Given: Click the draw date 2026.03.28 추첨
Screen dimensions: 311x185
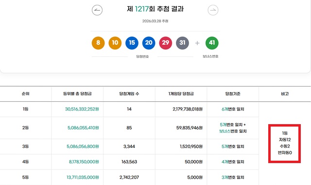Looking at the screenshot, I should pos(155,21).
